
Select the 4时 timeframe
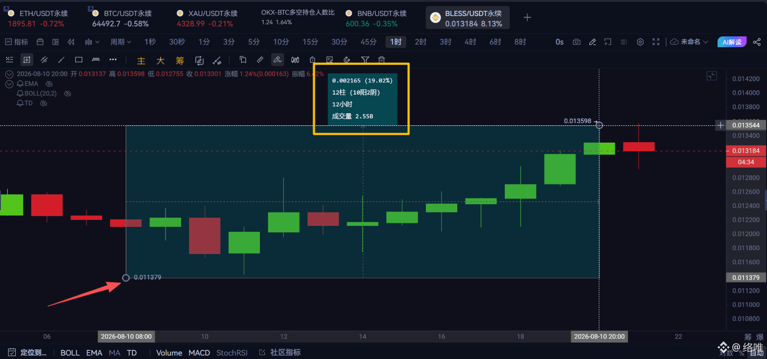[470, 42]
